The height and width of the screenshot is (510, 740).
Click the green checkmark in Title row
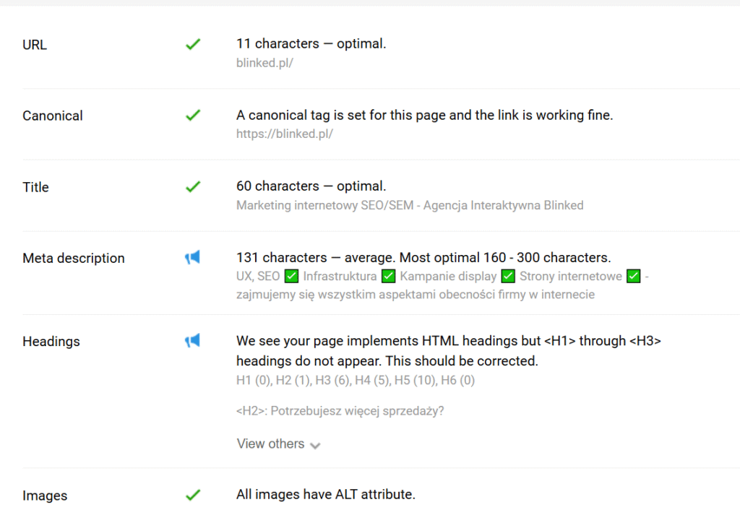[x=192, y=186]
